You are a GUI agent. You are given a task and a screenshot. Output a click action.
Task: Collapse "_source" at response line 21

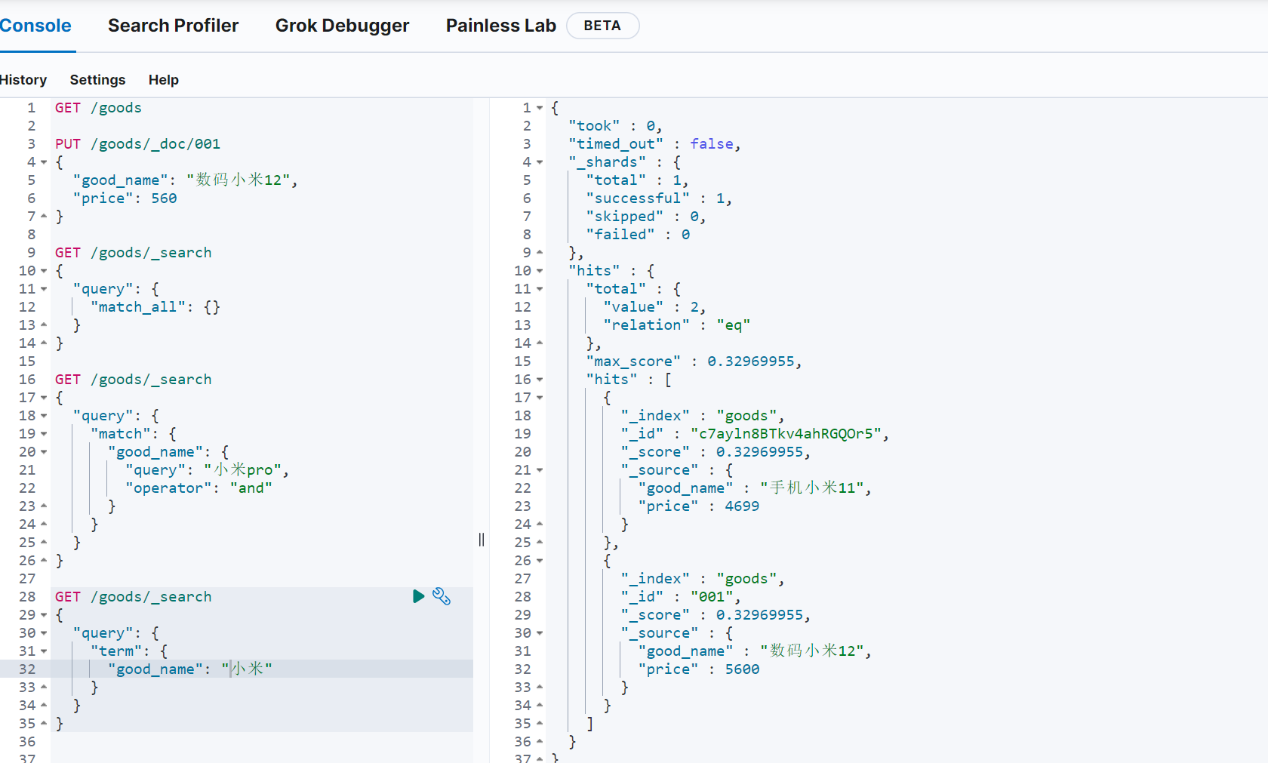click(x=540, y=470)
